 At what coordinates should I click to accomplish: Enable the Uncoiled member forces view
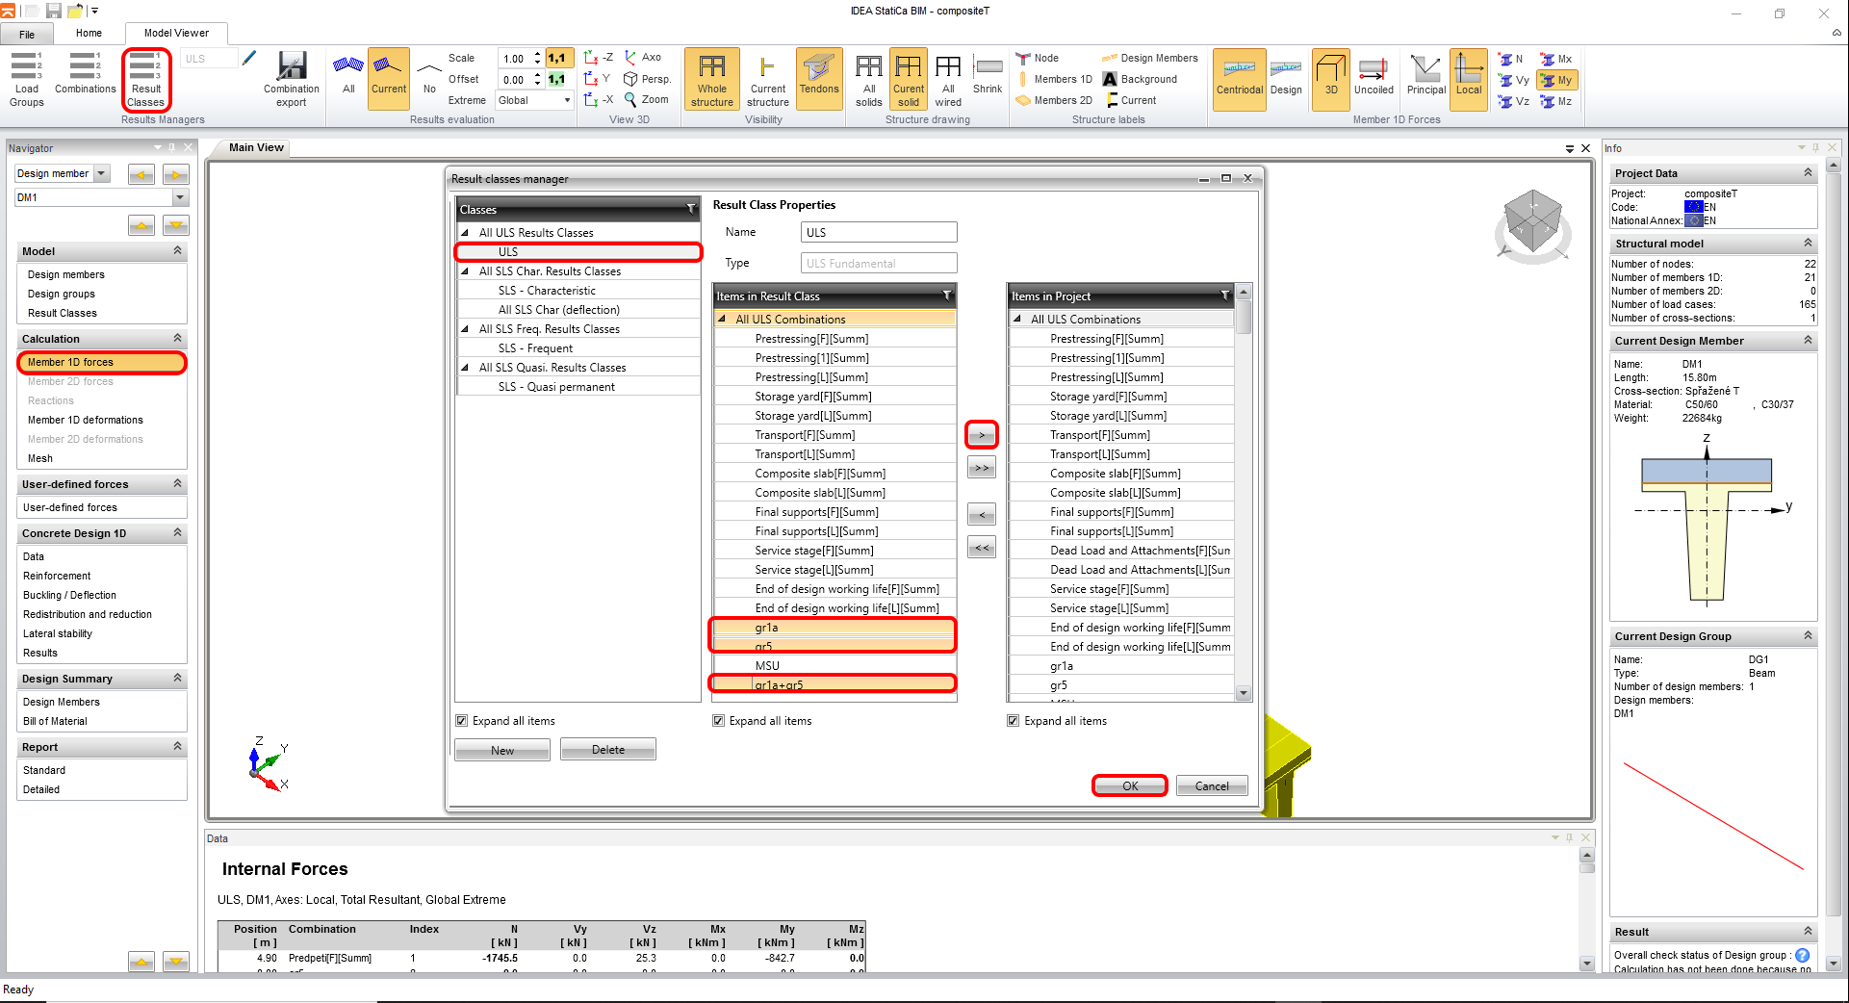pyautogui.click(x=1373, y=77)
